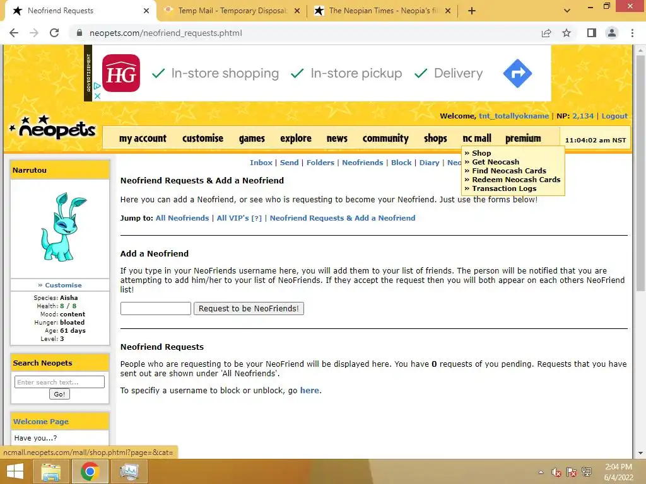This screenshot has width=646, height=484.
Task: Select Get Neocash from dropdown
Action: [495, 162]
